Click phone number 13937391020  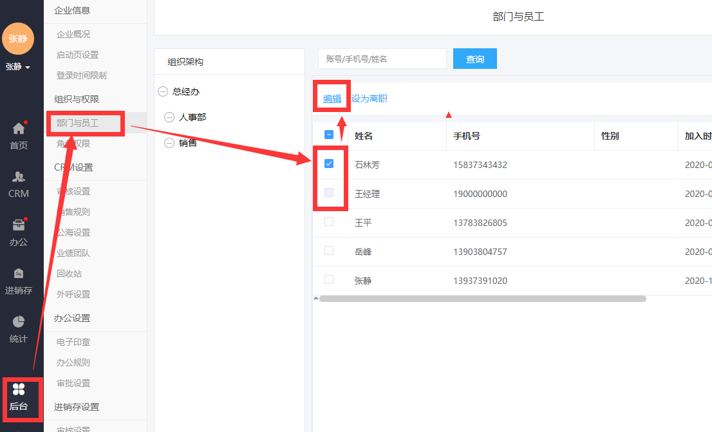(x=480, y=281)
